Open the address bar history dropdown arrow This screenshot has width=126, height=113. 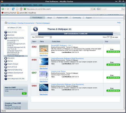click(92, 9)
